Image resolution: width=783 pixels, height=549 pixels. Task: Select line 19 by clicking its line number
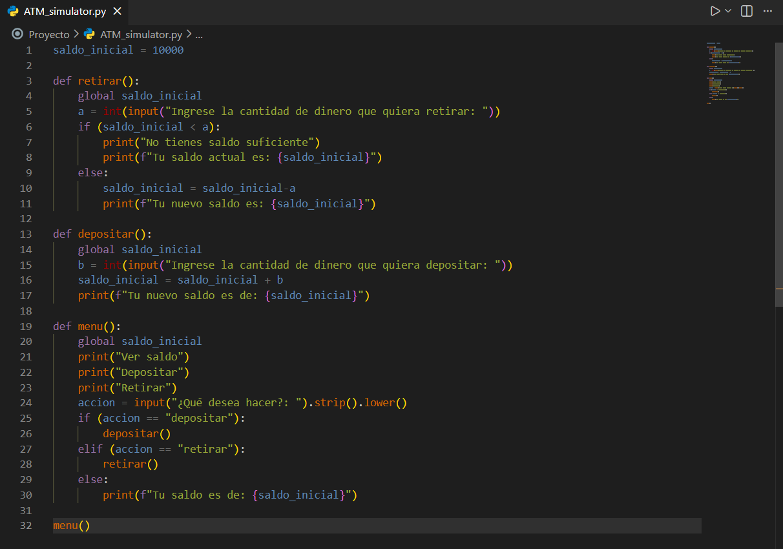click(26, 326)
